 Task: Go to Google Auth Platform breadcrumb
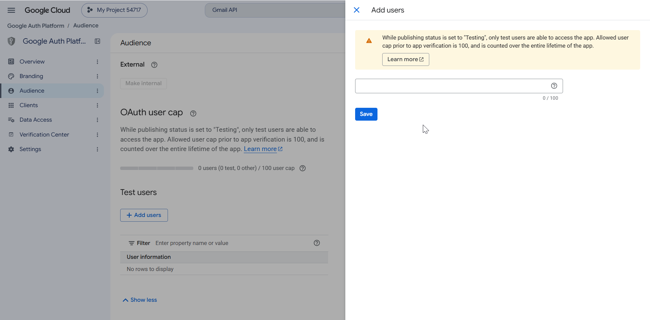point(36,26)
